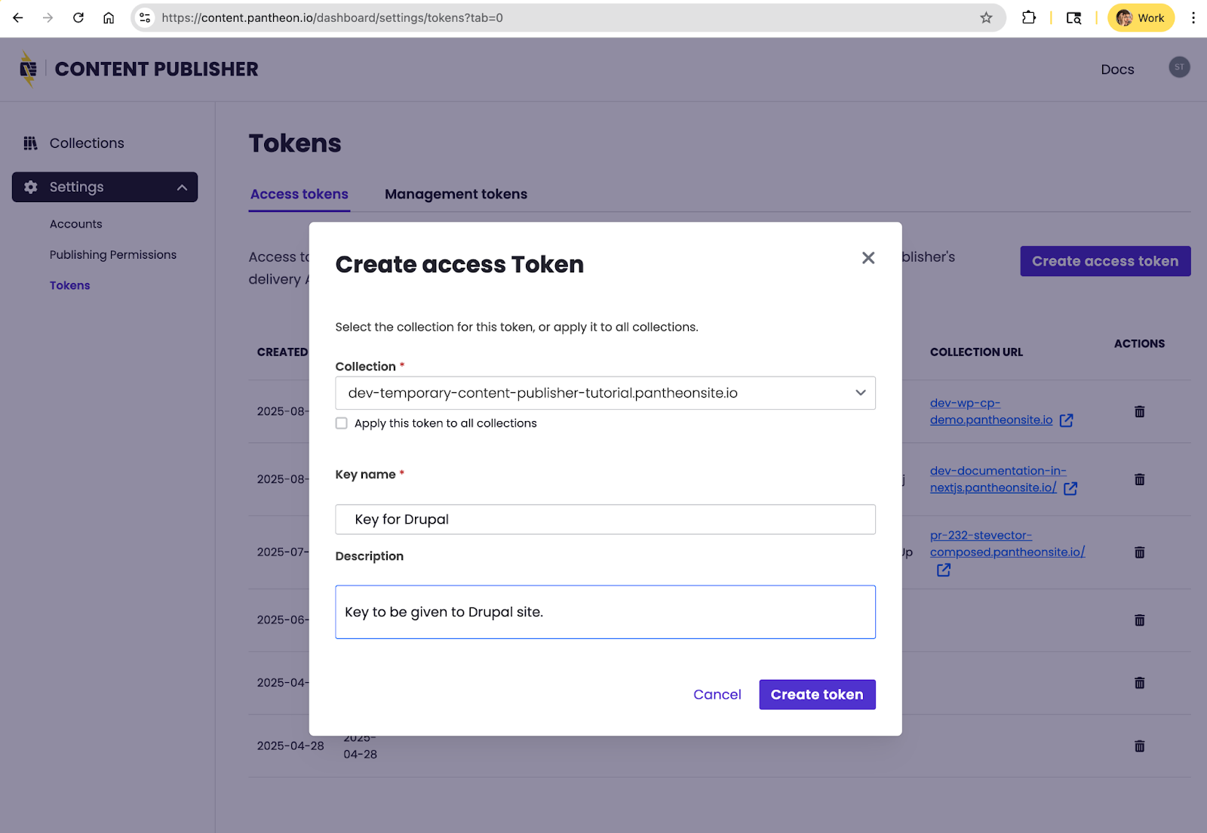This screenshot has height=833, width=1207.
Task: Delete the dev-wp-cp-demo token row
Action: coord(1139,411)
